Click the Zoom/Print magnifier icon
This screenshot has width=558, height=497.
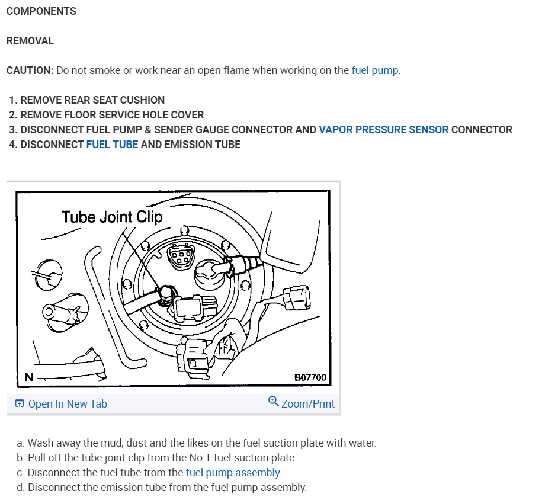tap(273, 401)
